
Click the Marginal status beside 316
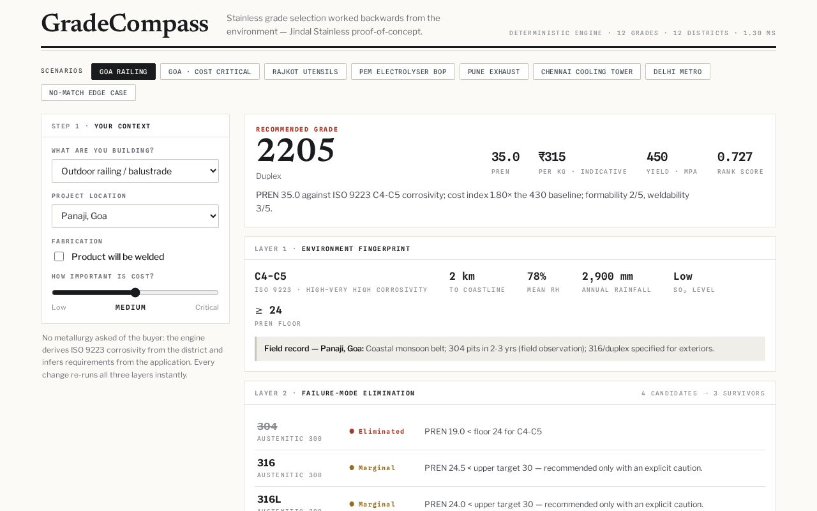tap(373, 468)
